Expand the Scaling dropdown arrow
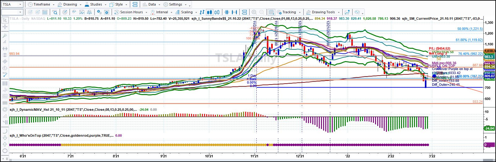The height and width of the screenshot is (162, 496). coord(196,12)
